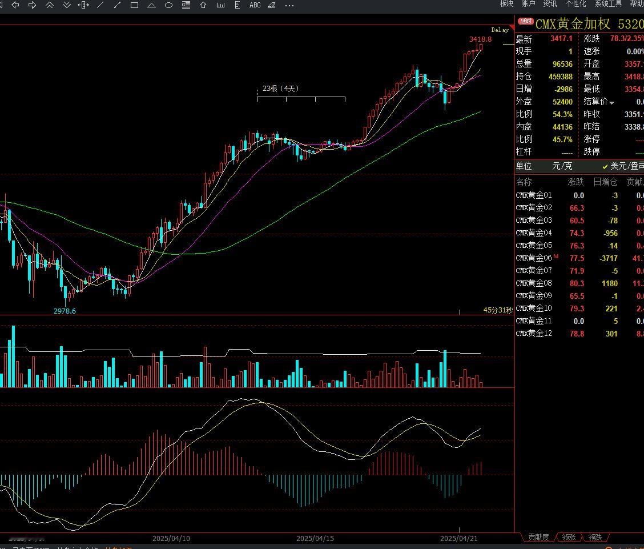Switch to the 领涨 tab
This screenshot has height=549, width=644.
tap(569, 537)
